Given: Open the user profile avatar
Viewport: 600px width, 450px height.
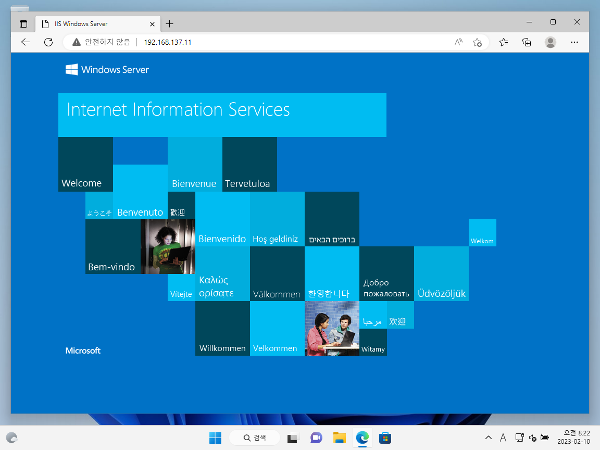Looking at the screenshot, I should (x=550, y=42).
